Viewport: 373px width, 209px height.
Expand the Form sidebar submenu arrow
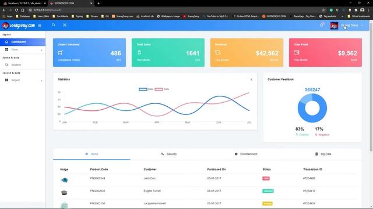41,50
